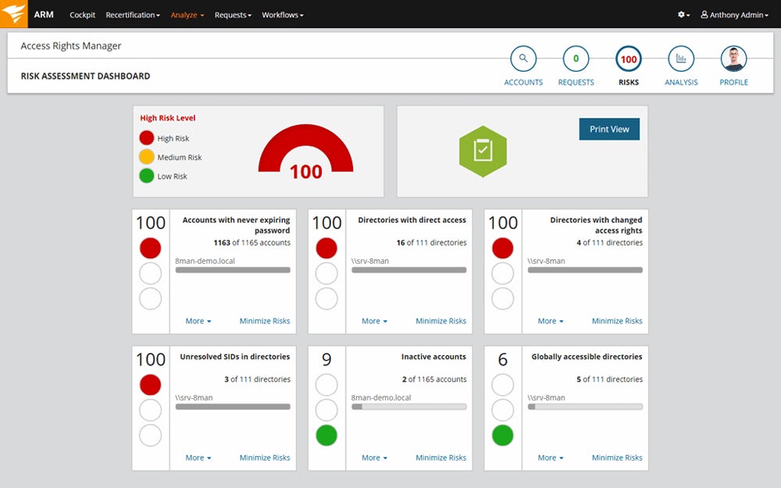
Task: Open the settings gear icon
Action: click(x=679, y=14)
